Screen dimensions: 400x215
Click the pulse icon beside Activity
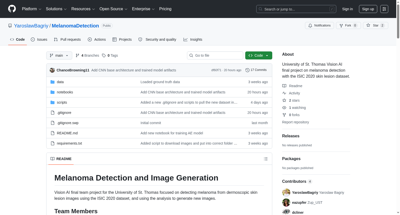pos(284,93)
